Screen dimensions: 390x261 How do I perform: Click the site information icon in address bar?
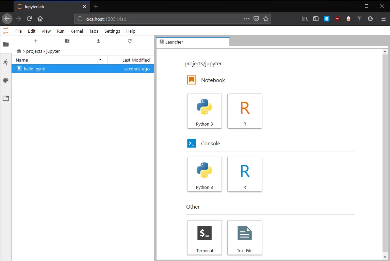click(x=80, y=19)
